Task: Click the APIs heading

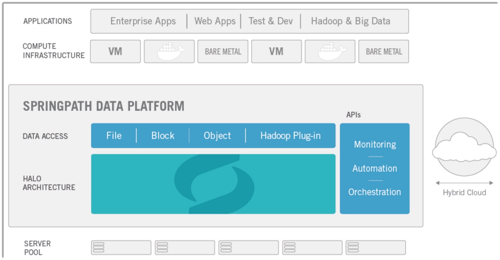Action: click(354, 115)
